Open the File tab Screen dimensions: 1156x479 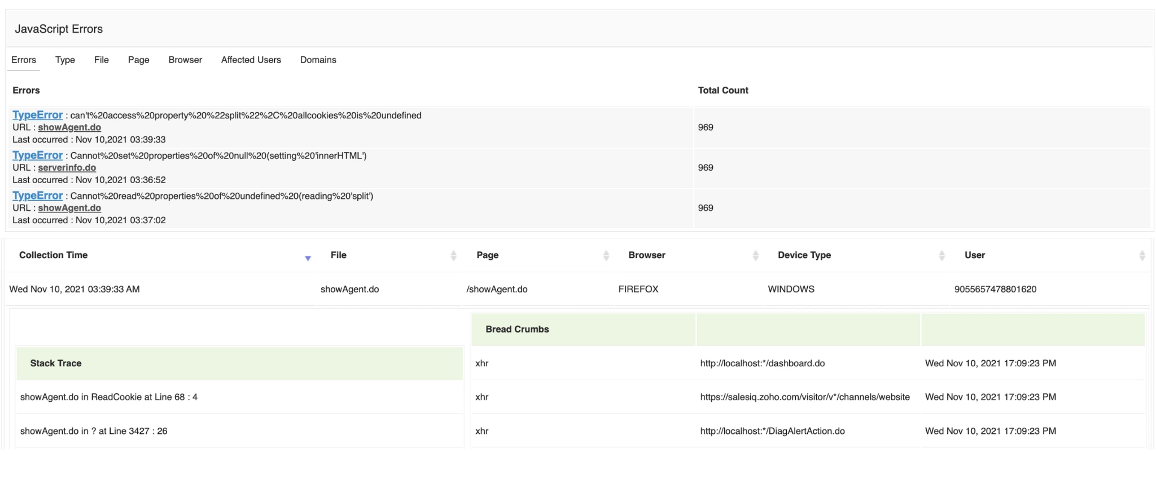[x=102, y=60]
